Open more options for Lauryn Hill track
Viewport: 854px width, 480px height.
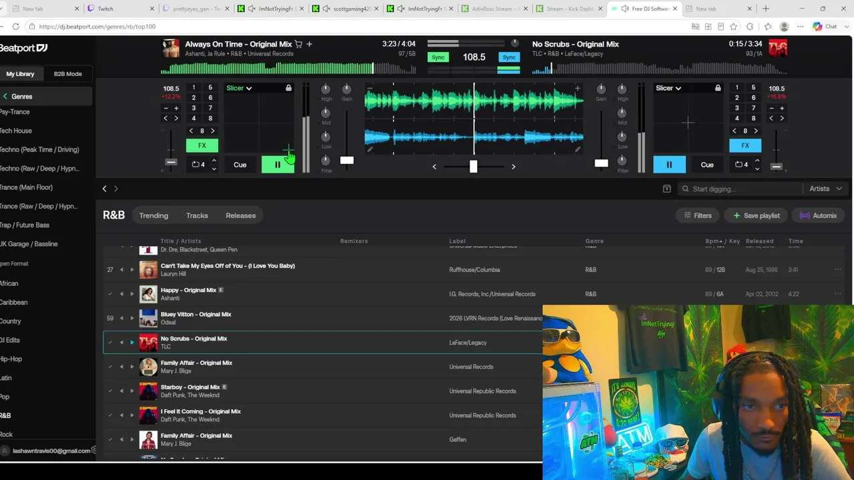pyautogui.click(x=837, y=270)
